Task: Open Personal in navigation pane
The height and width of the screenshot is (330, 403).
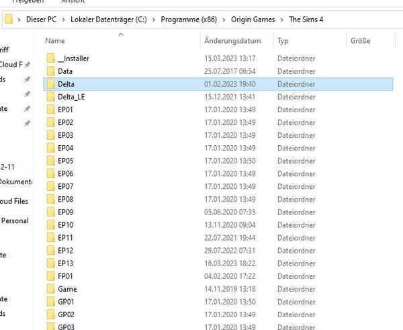Action: (x=15, y=220)
